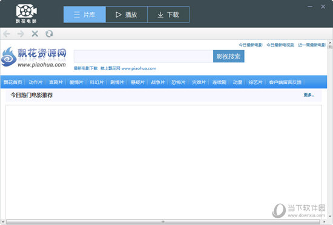The image size is (333, 225).
Task: Click the 更多.. link
Action: (x=309, y=95)
